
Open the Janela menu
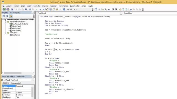pyautogui.click(x=84, y=6)
